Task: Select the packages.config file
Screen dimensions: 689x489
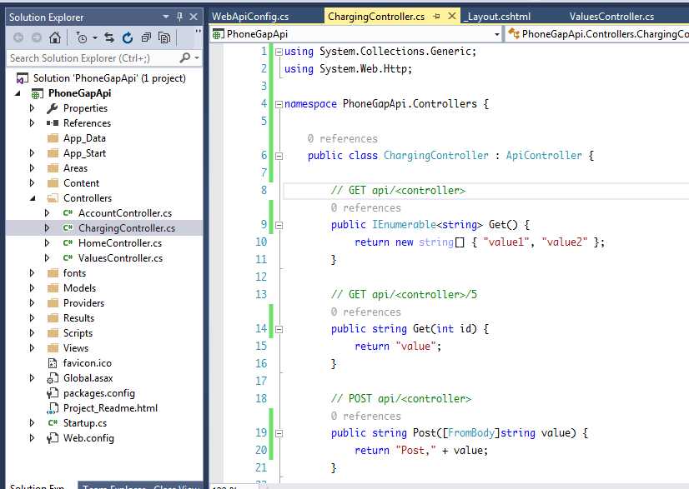Action: [x=99, y=393]
